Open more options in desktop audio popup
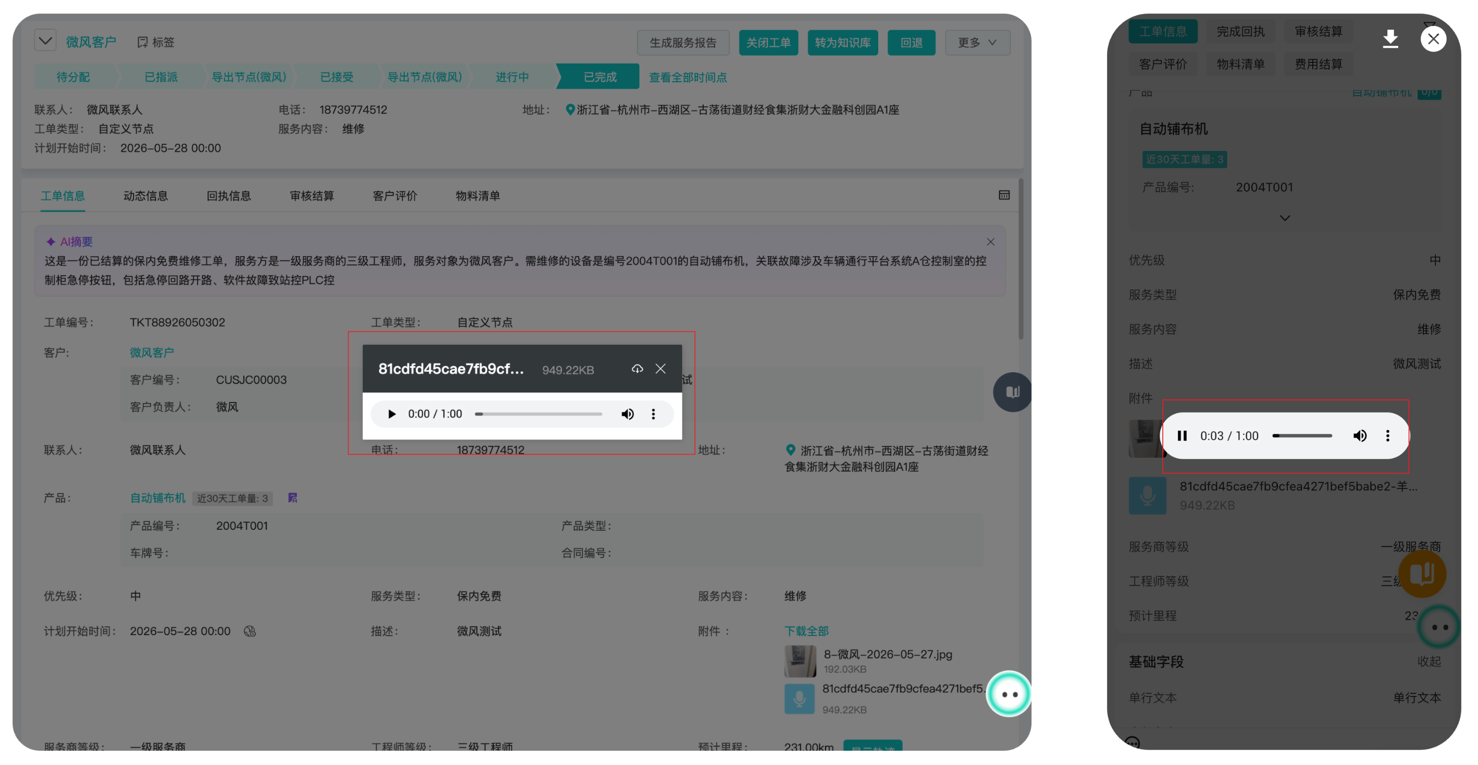This screenshot has height=765, width=1478. (x=653, y=414)
